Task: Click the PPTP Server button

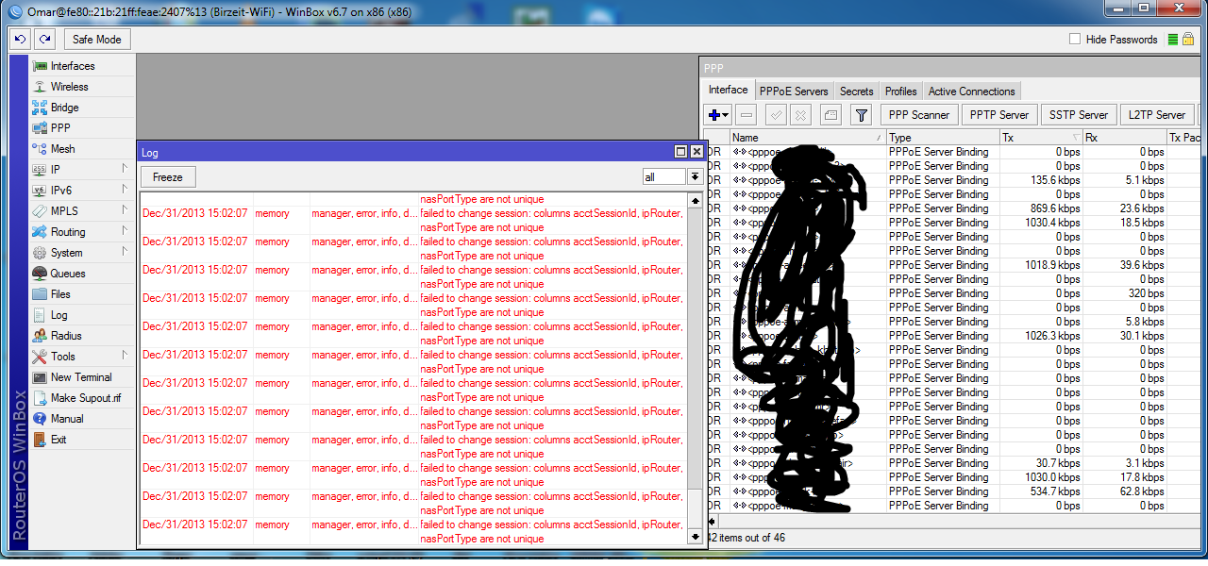Action: [999, 115]
